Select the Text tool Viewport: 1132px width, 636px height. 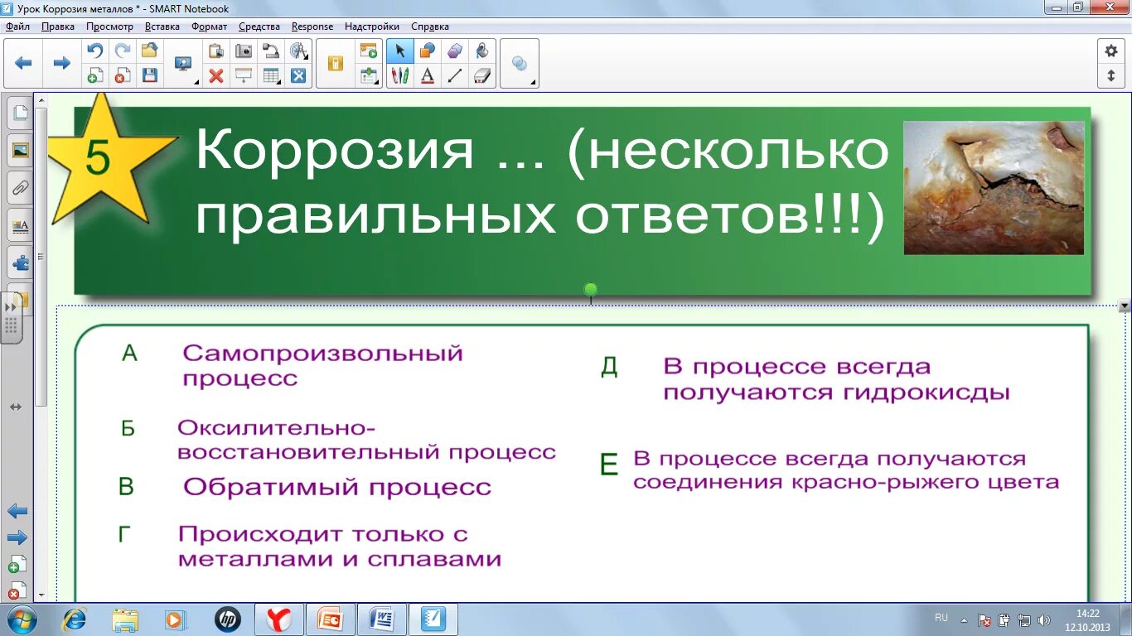(428, 76)
